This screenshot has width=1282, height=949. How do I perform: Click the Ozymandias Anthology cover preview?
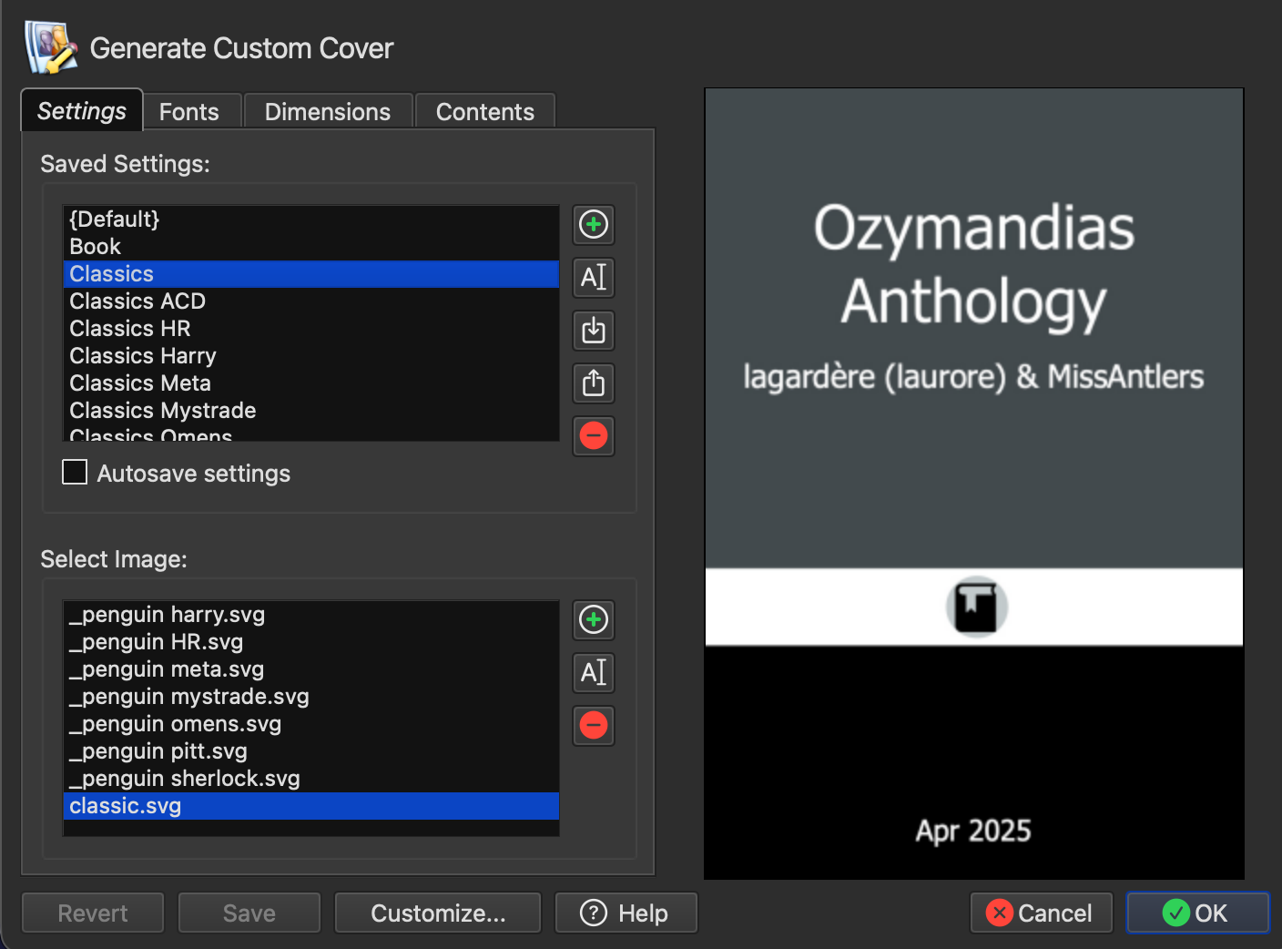[x=974, y=484]
